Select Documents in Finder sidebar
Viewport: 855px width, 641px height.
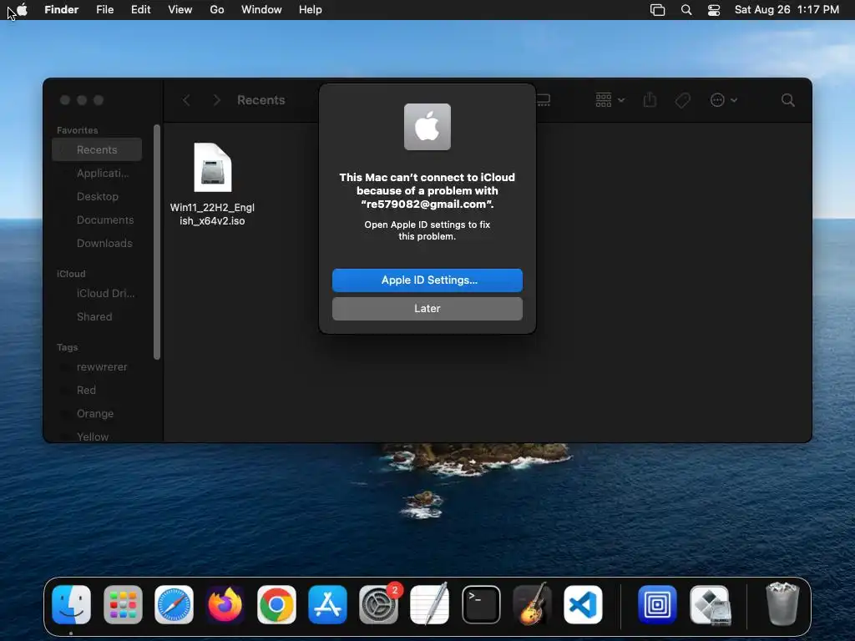[x=97, y=220]
